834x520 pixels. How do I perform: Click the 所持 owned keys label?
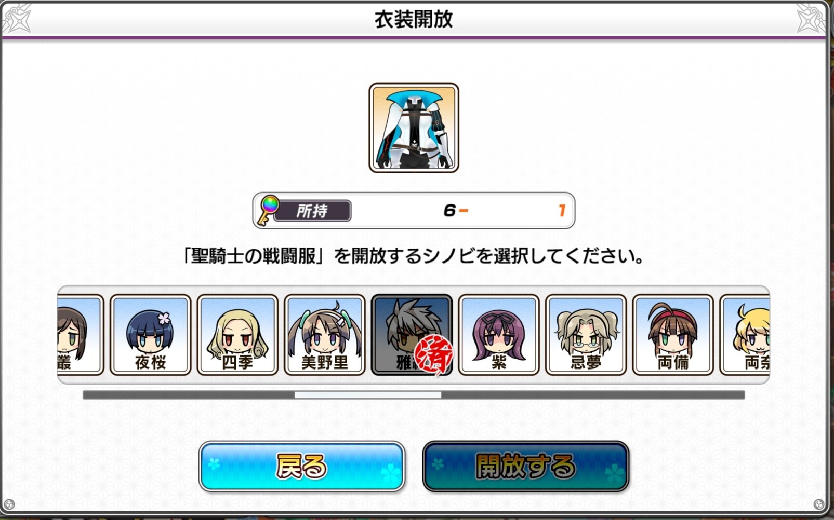click(x=312, y=211)
